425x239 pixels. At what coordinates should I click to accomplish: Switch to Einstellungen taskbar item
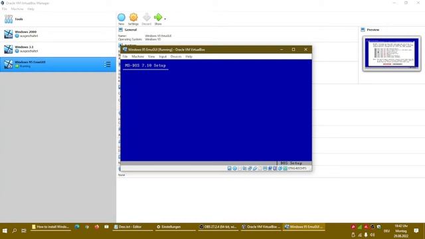point(175,227)
